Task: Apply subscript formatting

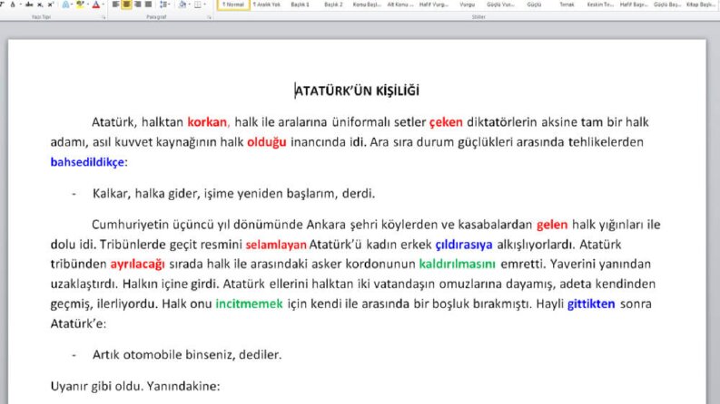Action: [x=40, y=5]
